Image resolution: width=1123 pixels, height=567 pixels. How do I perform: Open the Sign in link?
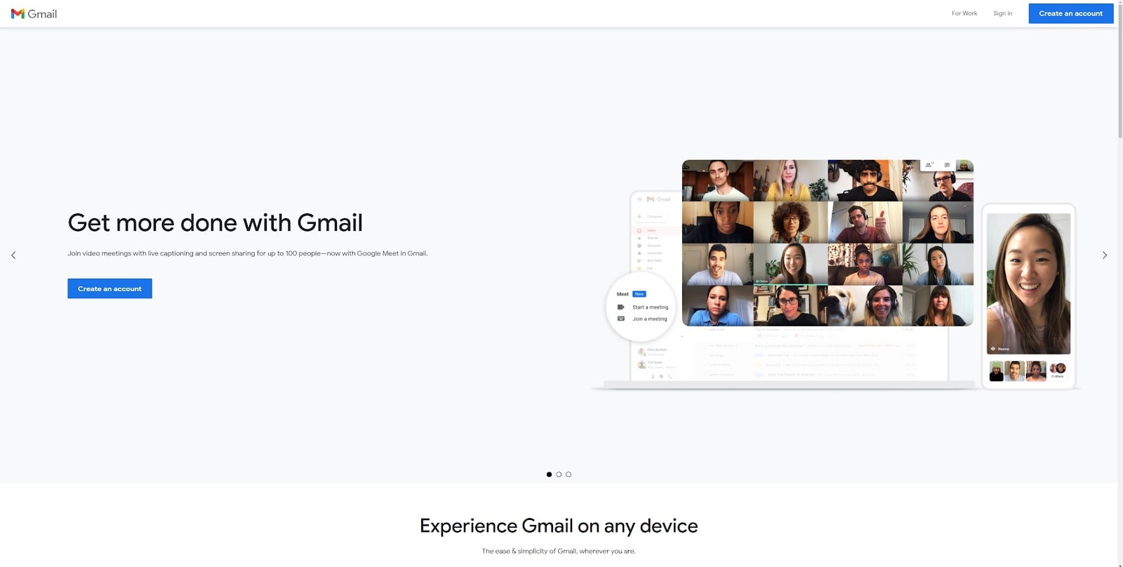(1002, 13)
